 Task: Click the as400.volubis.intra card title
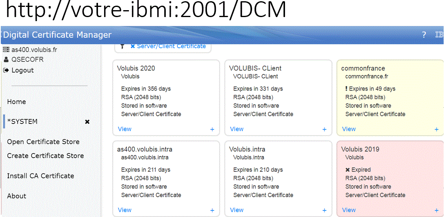(145, 149)
